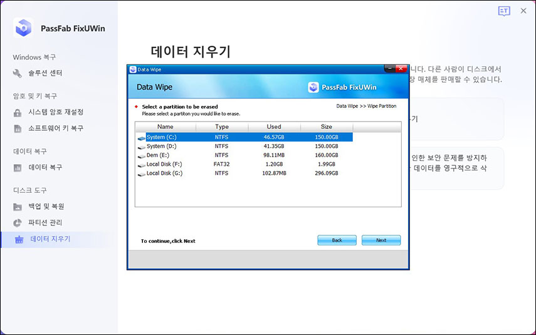Open the feedback icon at top right
Screen dimensions: 536x335
tap(504, 11)
